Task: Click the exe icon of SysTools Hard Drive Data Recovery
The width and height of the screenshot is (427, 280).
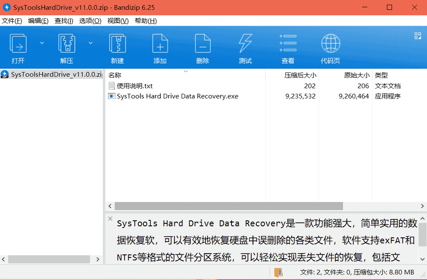Action: [112, 96]
